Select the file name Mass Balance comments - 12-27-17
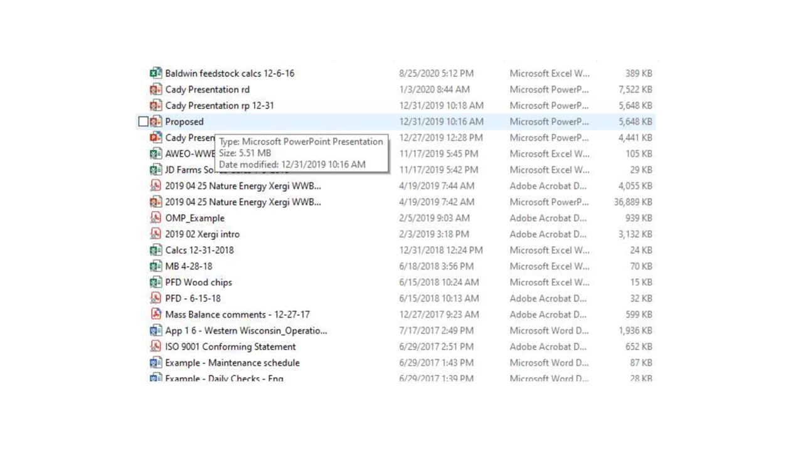803x451 pixels. click(x=237, y=314)
